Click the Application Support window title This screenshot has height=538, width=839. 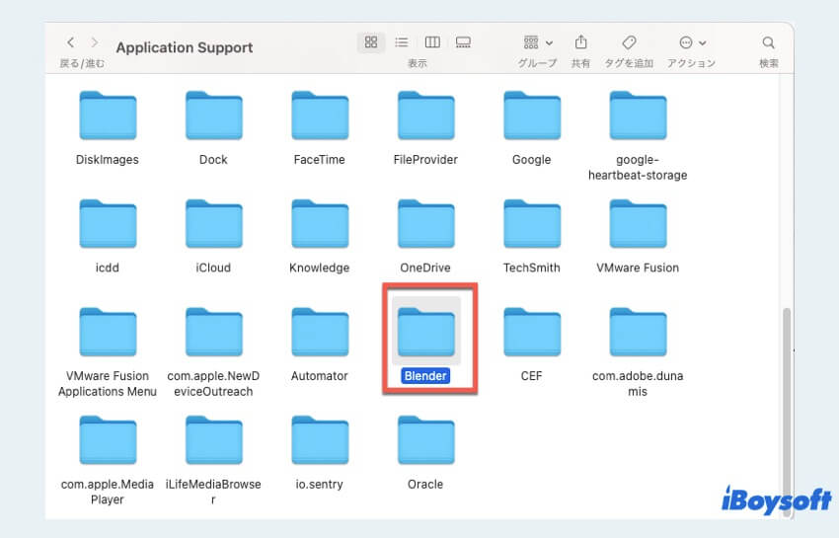coord(185,47)
